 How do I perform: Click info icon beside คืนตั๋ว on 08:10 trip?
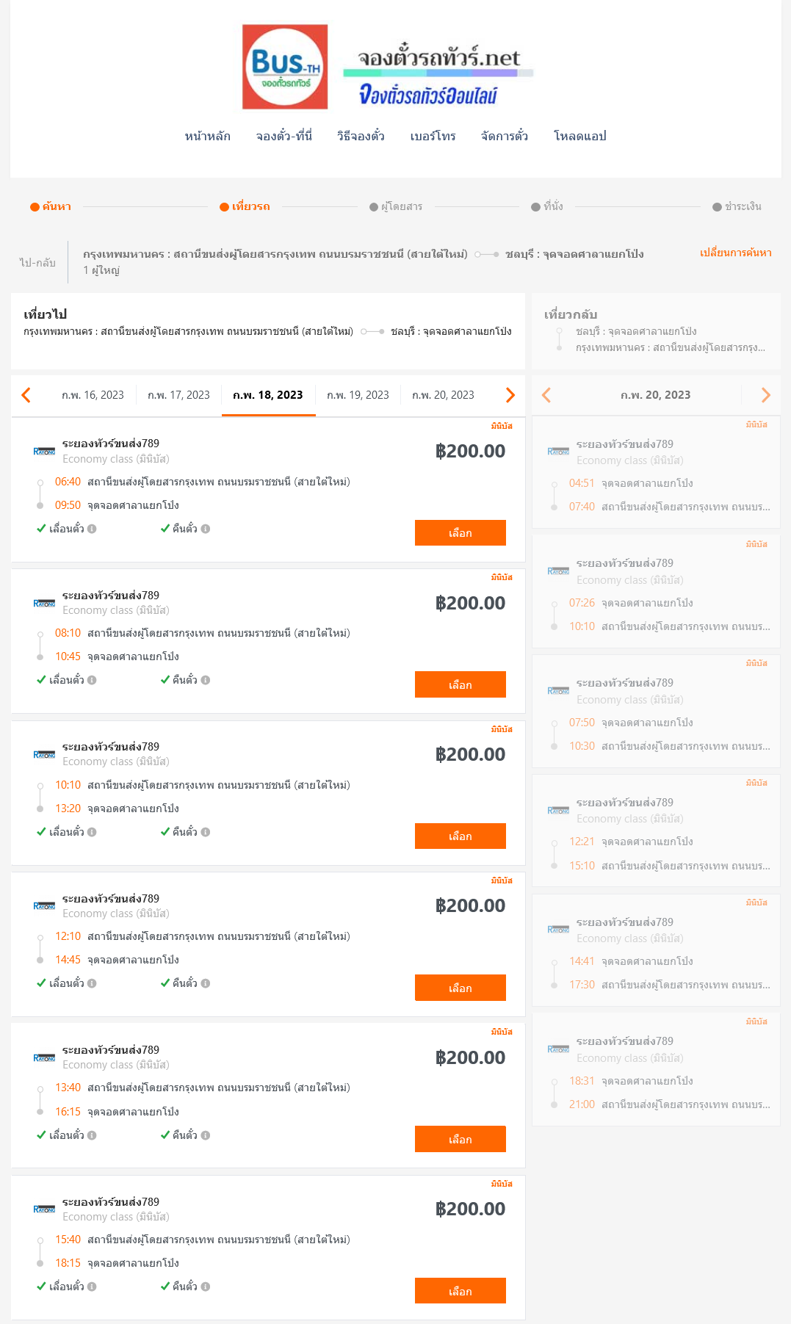point(206,680)
